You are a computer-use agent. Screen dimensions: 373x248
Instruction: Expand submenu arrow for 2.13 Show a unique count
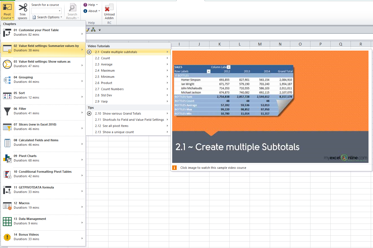click(x=167, y=132)
